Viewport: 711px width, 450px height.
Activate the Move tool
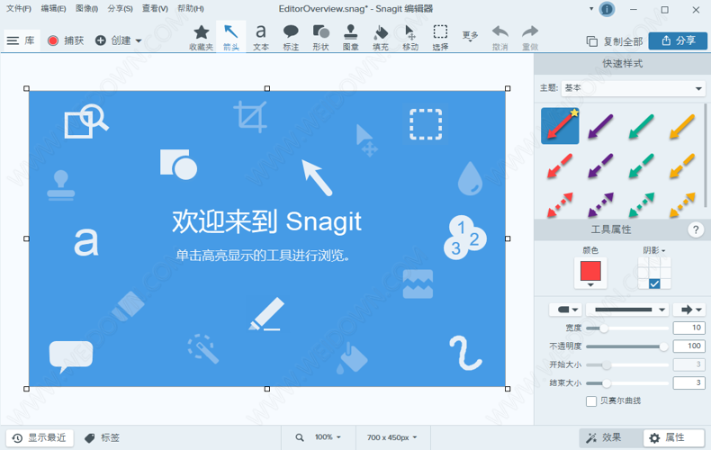pyautogui.click(x=410, y=37)
